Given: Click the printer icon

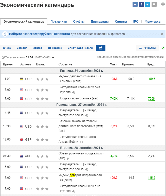Looking at the screenshot, I should point(163,4).
